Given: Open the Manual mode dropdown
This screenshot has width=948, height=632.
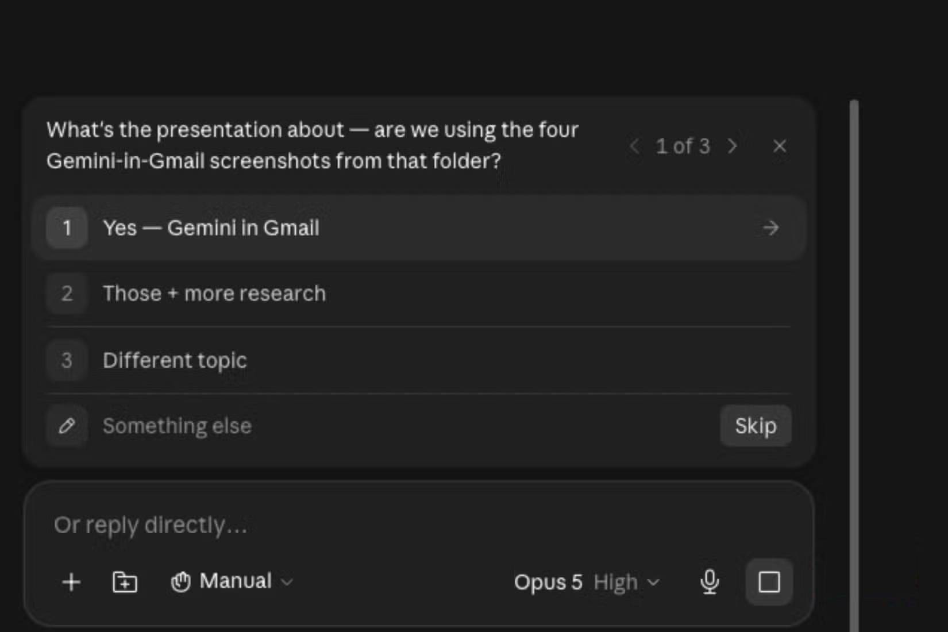Looking at the screenshot, I should pyautogui.click(x=232, y=581).
